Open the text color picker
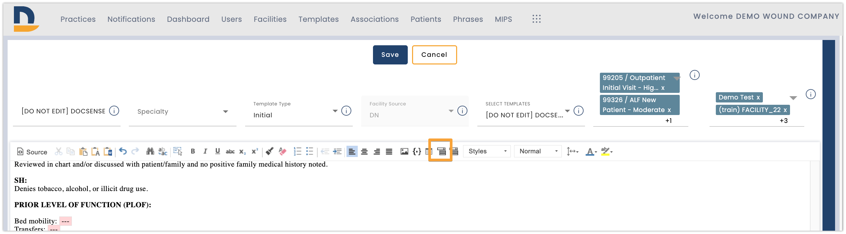This screenshot has height=234, width=846. click(591, 151)
